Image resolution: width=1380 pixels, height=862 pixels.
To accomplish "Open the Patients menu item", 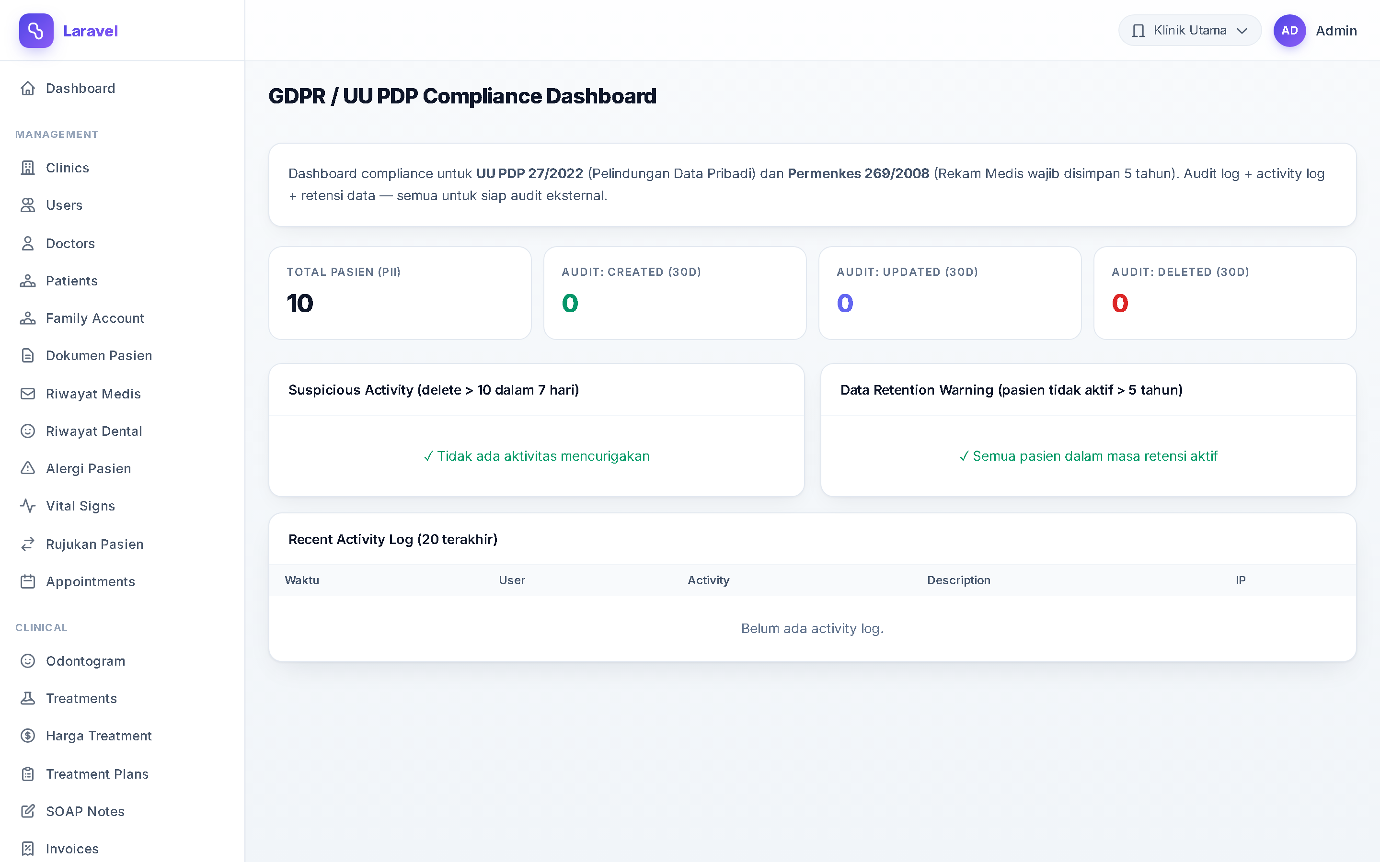I will 122,281.
